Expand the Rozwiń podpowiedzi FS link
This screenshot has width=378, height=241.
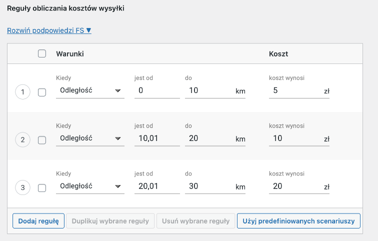coord(49,30)
